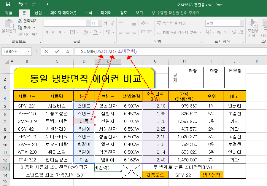This screenshot has height=186, width=267.
Task: Click the text orientation icon
Action: (x=143, y=23)
